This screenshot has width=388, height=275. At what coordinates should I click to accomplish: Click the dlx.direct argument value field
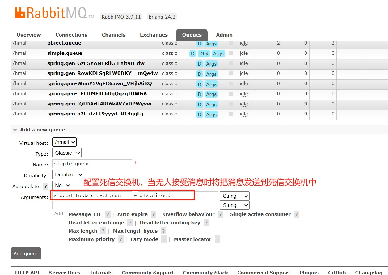(x=178, y=196)
